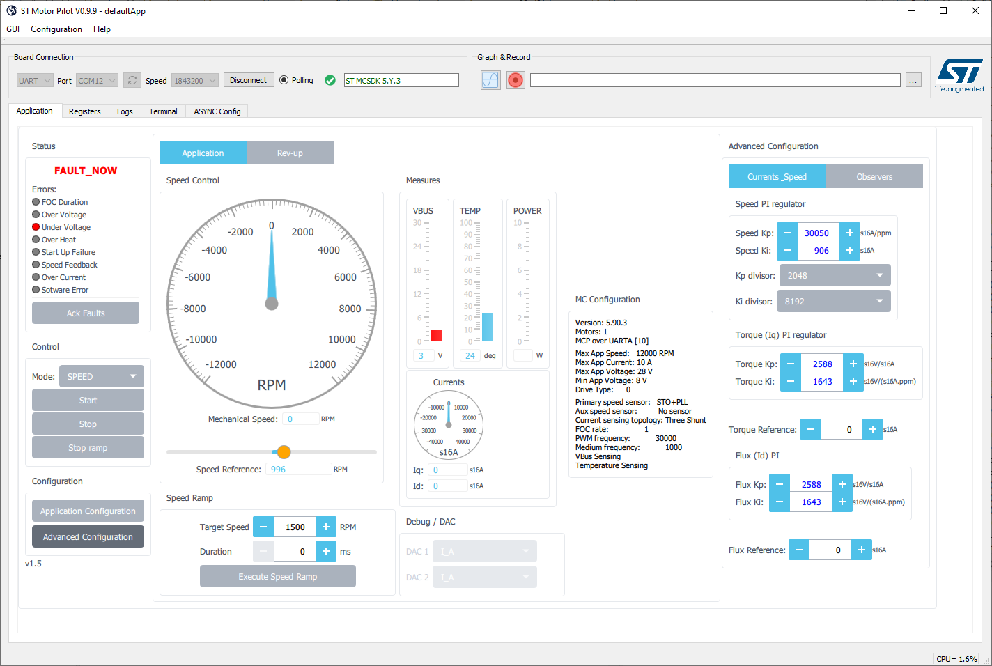Image resolution: width=992 pixels, height=666 pixels.
Task: Click the browse file ellipsis button
Action: [913, 80]
